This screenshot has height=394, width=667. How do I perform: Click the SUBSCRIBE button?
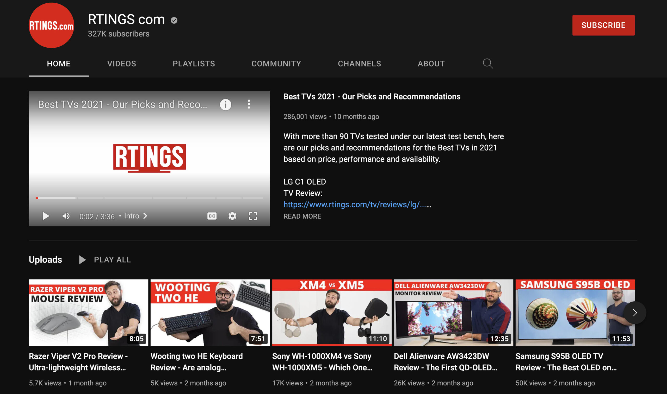(x=604, y=25)
